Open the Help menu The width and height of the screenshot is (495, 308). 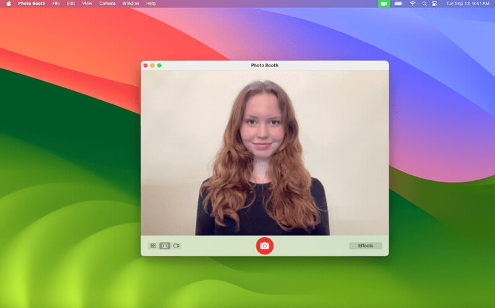tap(151, 4)
